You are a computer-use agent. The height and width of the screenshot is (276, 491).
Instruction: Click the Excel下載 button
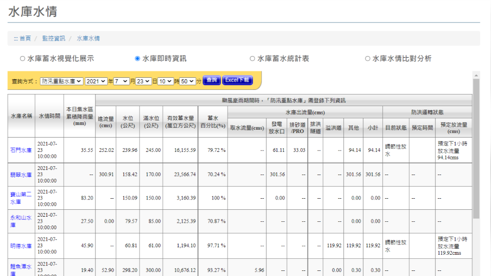coord(237,80)
